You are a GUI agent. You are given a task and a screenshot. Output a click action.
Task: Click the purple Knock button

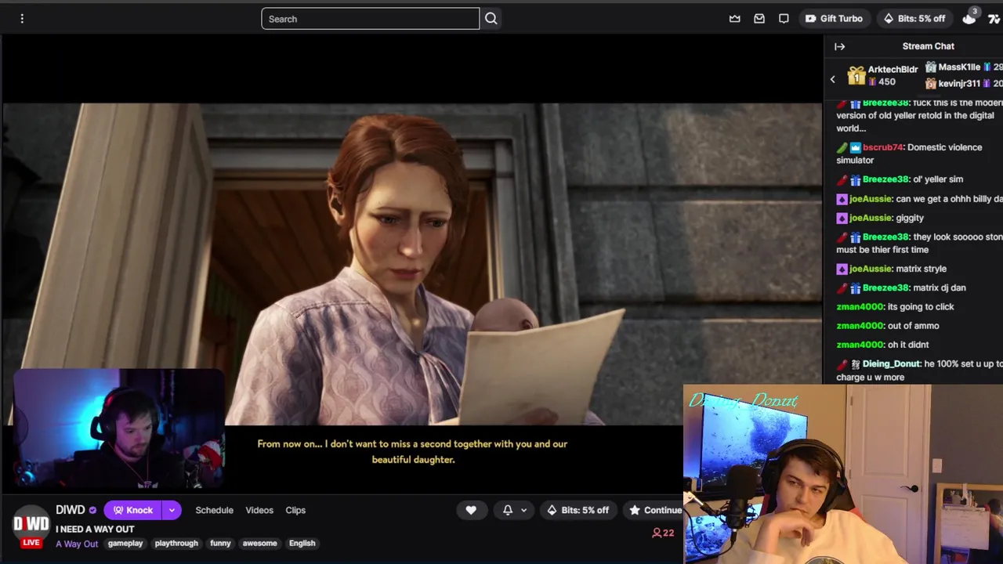[x=132, y=510]
